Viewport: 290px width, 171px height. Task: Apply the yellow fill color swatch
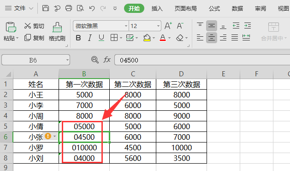pyautogui.click(x=147, y=38)
